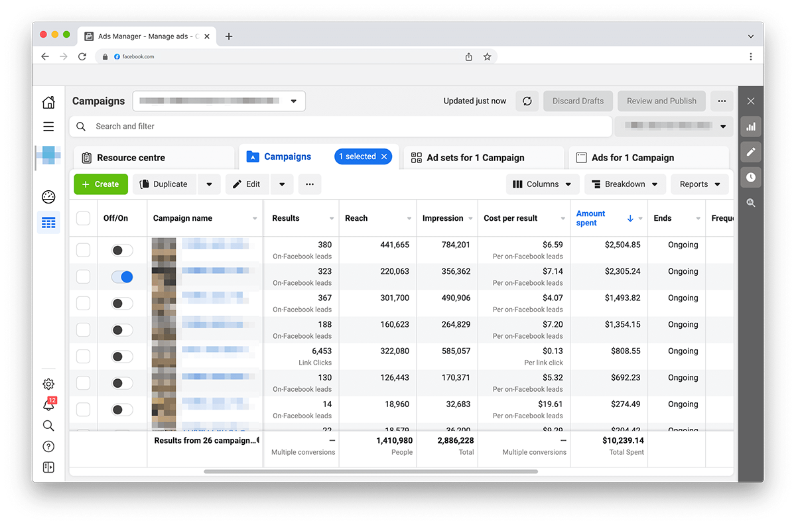Open the browser tab list chevron
The image size is (796, 525).
[x=751, y=36]
